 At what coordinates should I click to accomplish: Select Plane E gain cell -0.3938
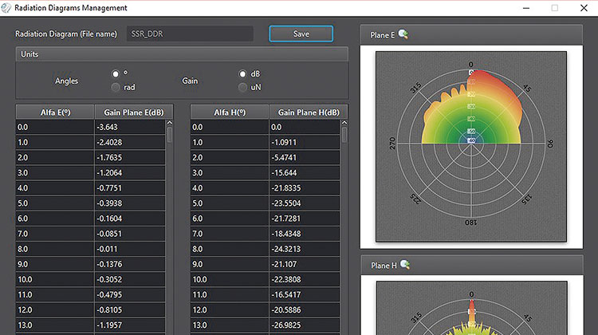[x=130, y=203]
